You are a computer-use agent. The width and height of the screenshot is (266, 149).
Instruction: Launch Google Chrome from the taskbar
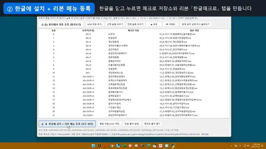(112, 146)
